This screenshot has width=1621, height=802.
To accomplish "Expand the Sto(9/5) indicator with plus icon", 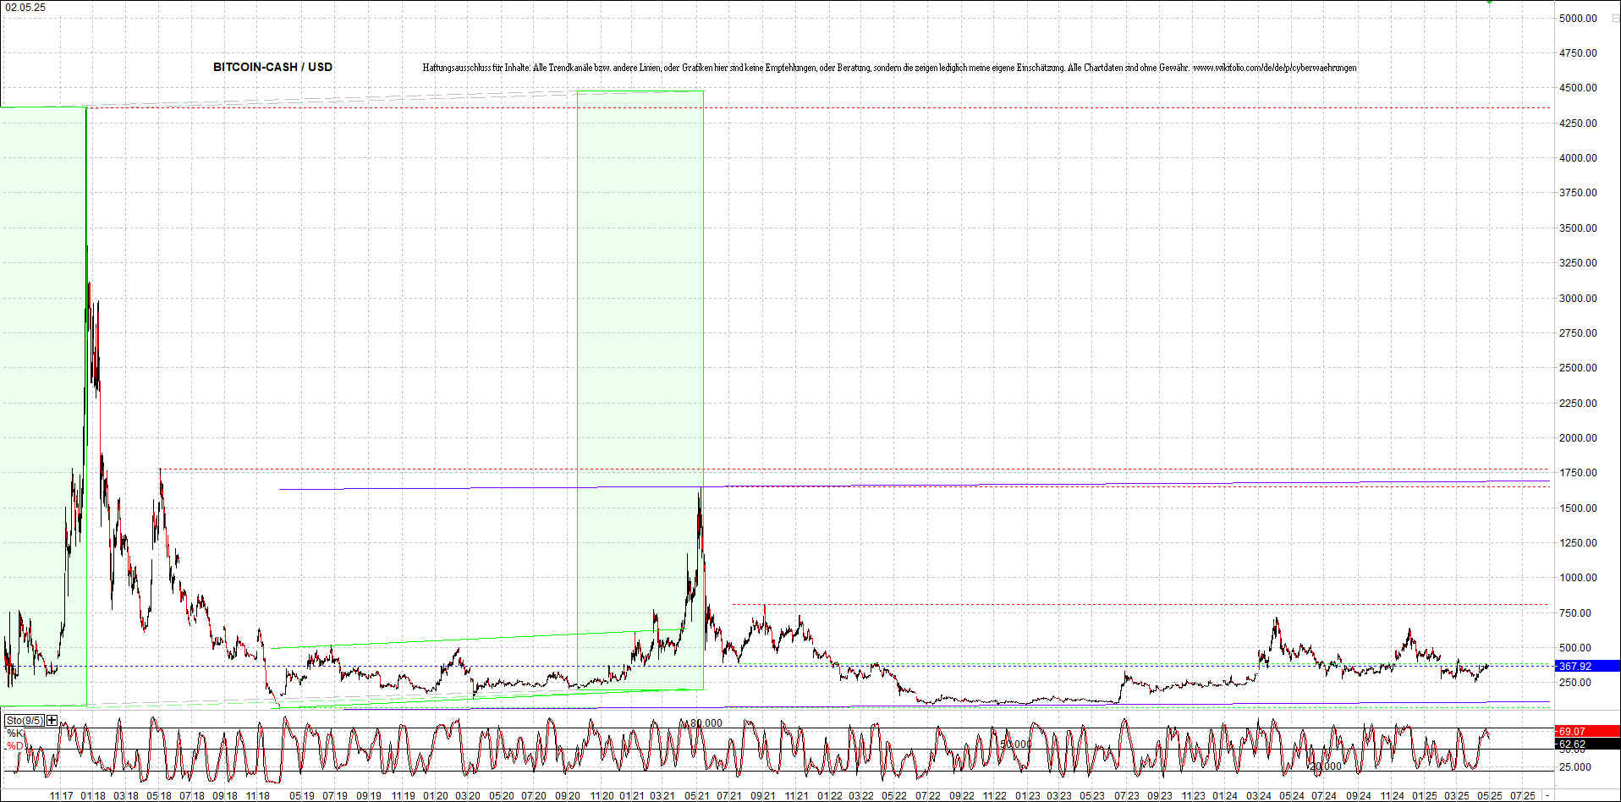I will click(x=52, y=720).
